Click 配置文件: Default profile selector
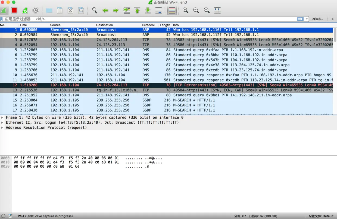 point(321,216)
